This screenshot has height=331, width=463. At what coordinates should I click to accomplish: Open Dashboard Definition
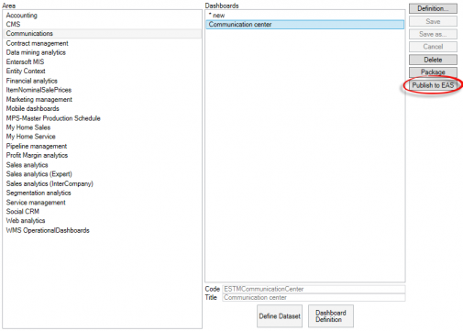click(331, 316)
